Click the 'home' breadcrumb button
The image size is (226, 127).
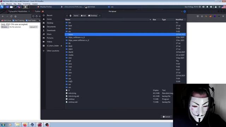pos(76,16)
